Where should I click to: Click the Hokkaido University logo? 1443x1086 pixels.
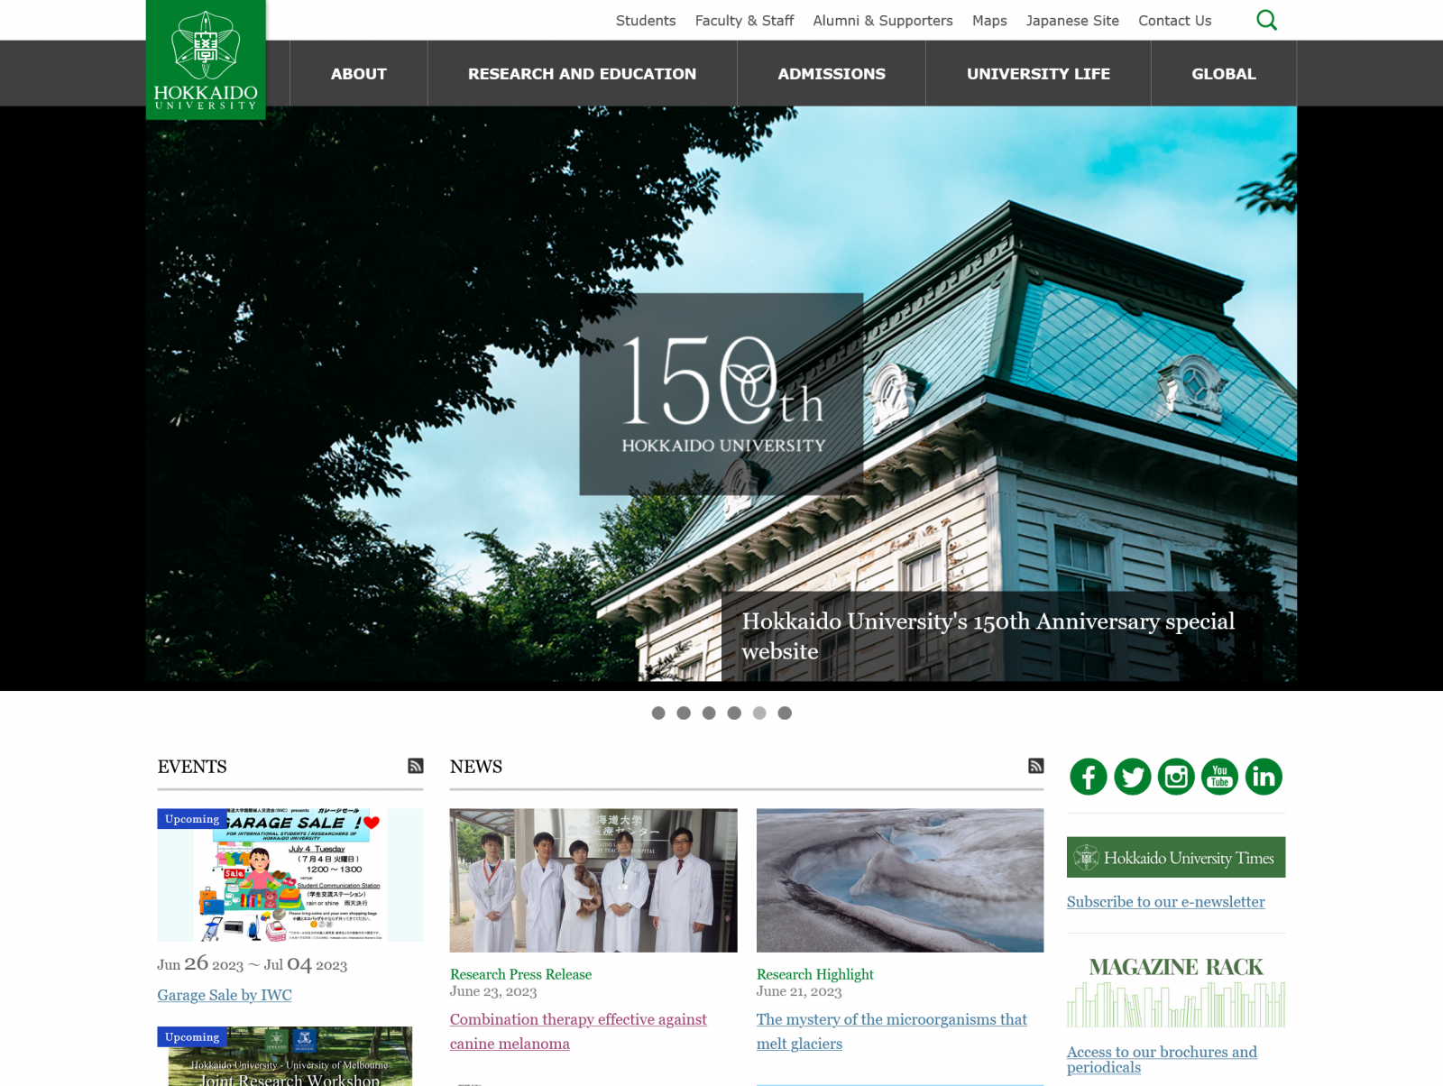coord(206,60)
